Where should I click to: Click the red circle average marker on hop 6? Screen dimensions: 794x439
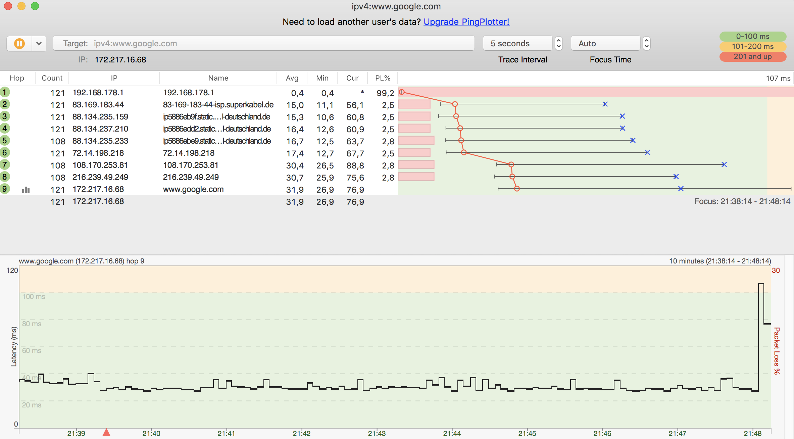(464, 152)
